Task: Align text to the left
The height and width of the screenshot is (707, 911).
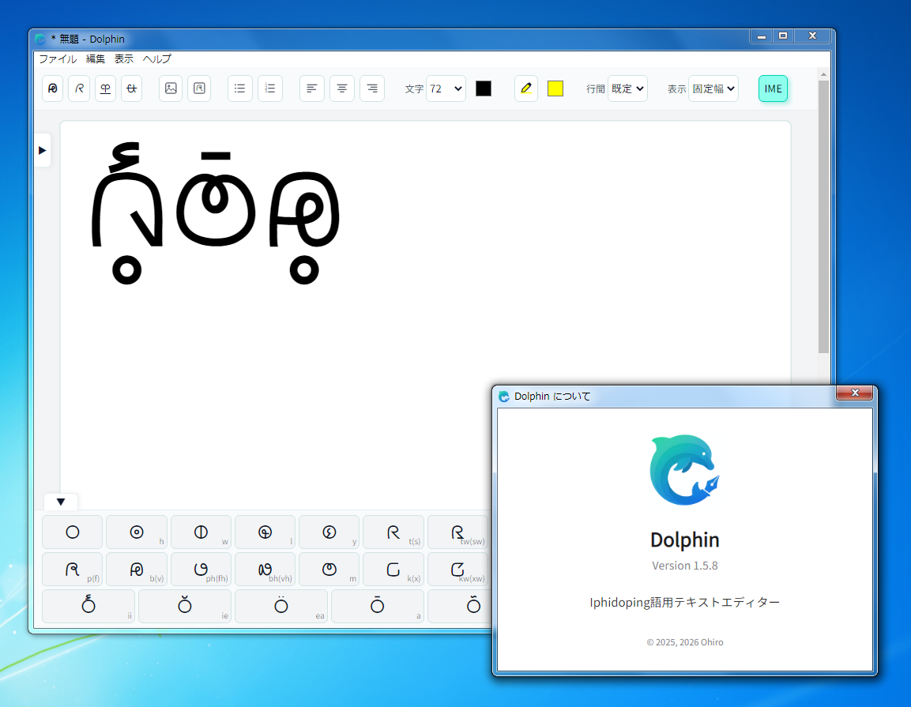Action: pyautogui.click(x=312, y=88)
